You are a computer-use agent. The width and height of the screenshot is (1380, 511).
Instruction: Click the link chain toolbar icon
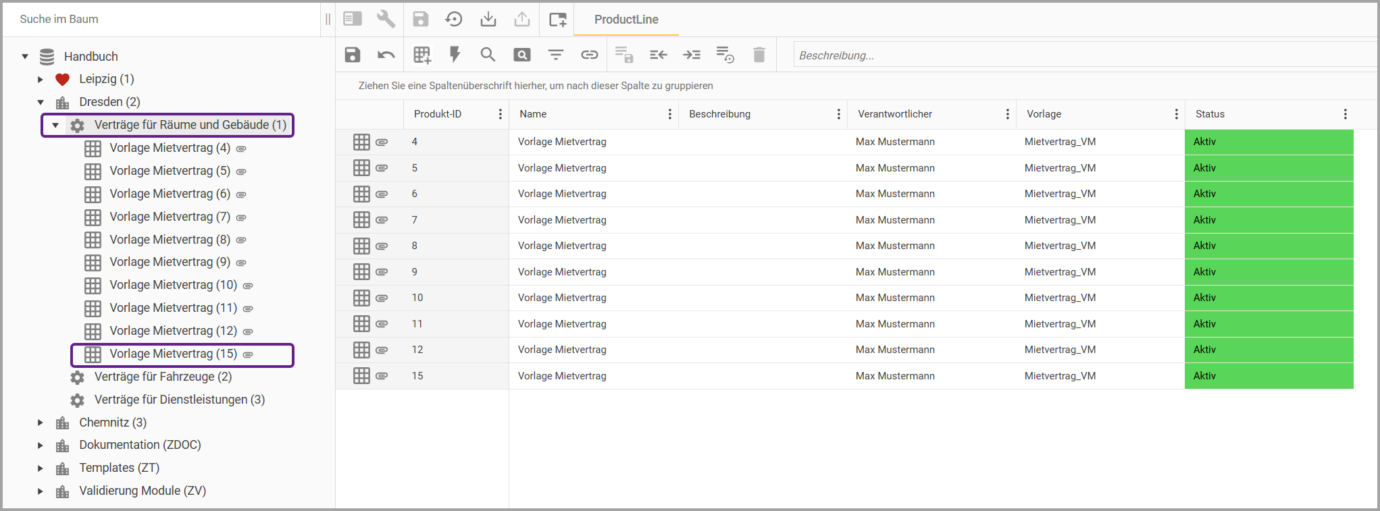point(589,55)
